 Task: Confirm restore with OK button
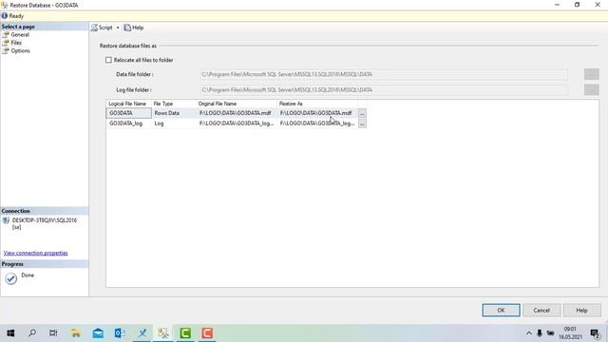pos(501,311)
